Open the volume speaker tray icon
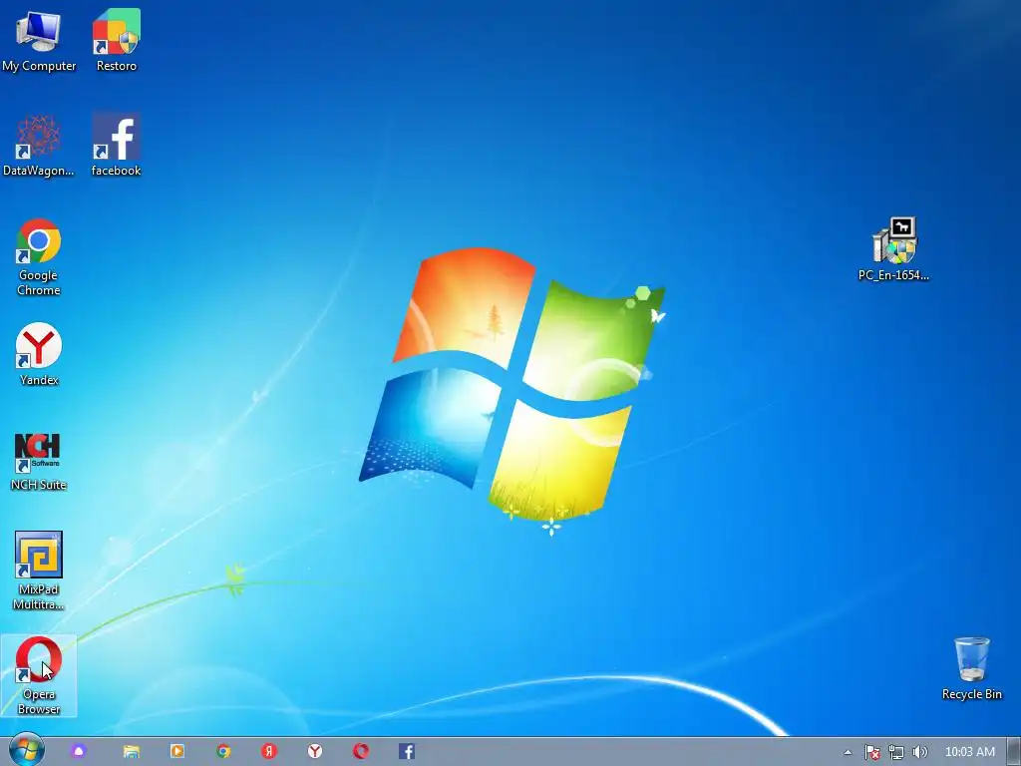 920,752
